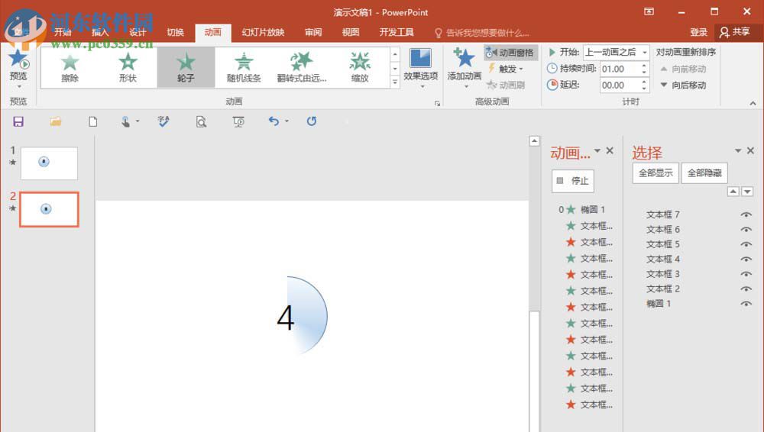Select the 擦除 (Wipe) animation effect

click(70, 67)
